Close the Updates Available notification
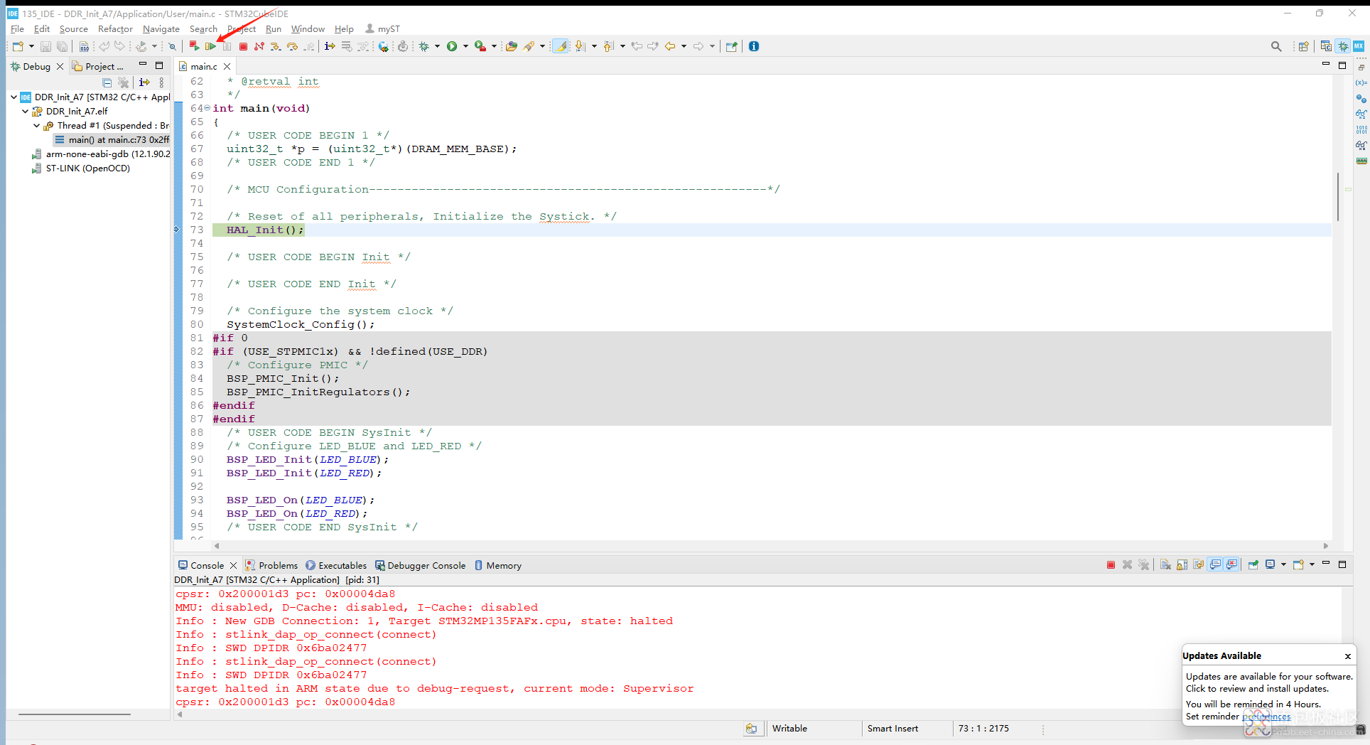 1347,656
